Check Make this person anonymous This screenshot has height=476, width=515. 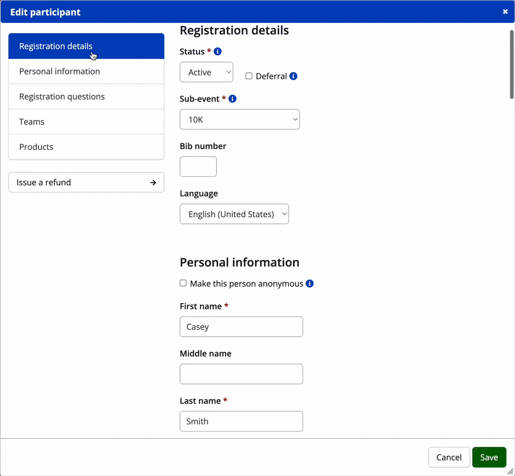pos(183,283)
